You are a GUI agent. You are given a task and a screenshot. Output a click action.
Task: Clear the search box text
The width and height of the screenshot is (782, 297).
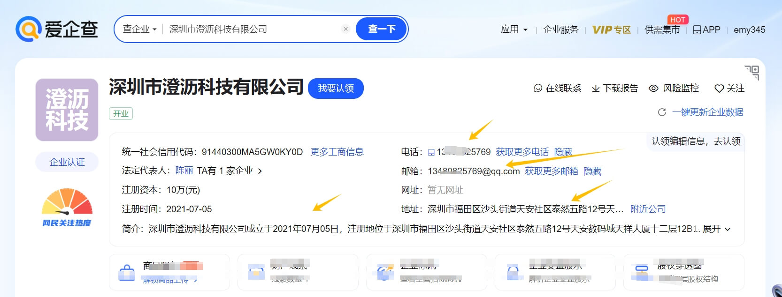point(345,29)
